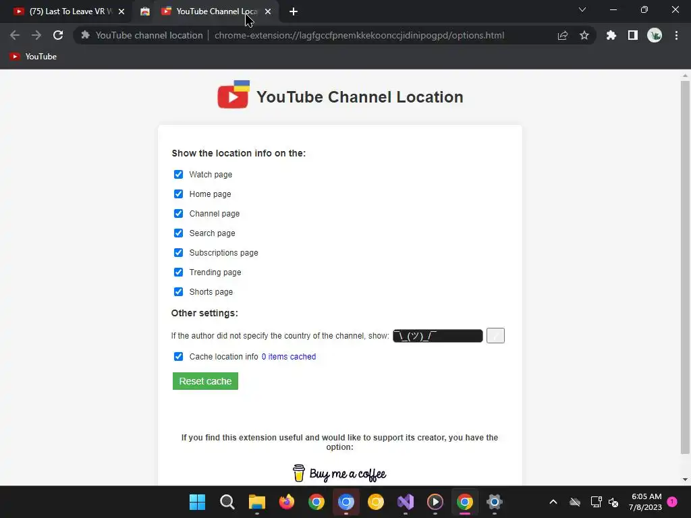Open the taskbar clock and date

pyautogui.click(x=646, y=502)
